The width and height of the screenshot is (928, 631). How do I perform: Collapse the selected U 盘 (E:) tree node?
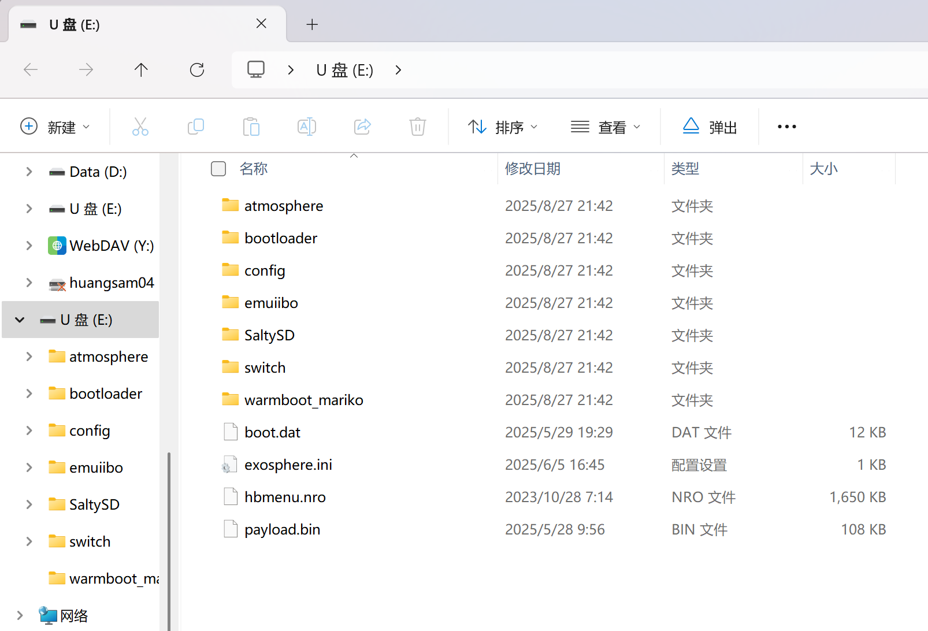click(x=20, y=320)
